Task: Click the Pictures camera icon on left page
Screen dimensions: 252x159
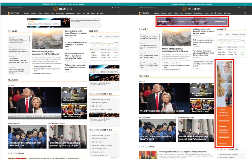Action: [88, 13]
